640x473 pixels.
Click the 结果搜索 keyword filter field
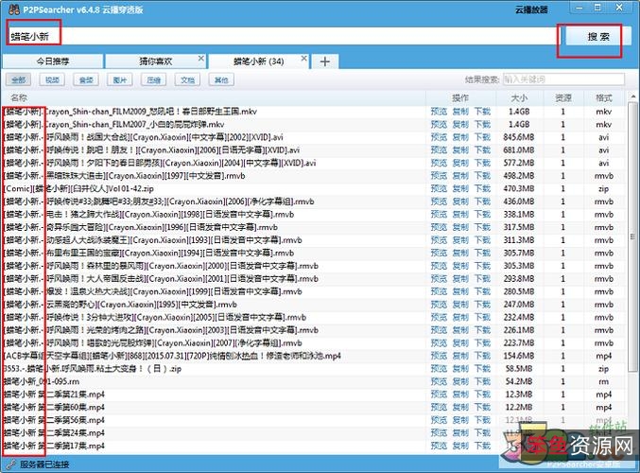tap(563, 79)
